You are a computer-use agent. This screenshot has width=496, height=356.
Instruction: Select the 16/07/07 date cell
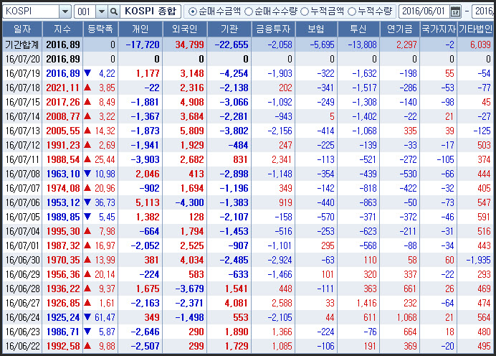click(22, 188)
